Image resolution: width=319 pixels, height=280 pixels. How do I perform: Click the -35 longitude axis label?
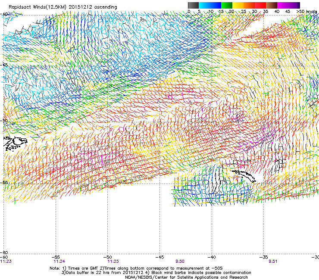pos(264,257)
